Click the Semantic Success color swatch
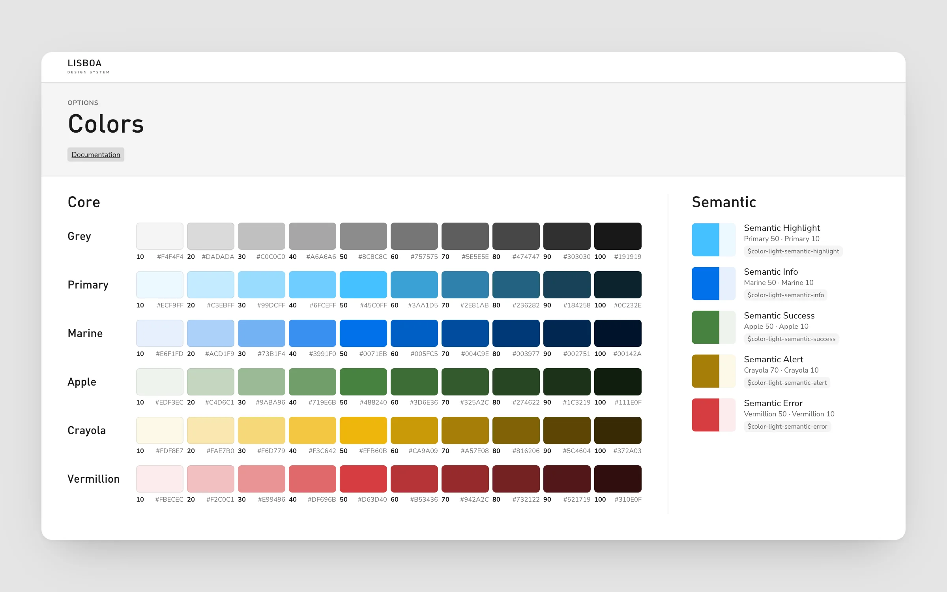The width and height of the screenshot is (947, 592). click(714, 327)
